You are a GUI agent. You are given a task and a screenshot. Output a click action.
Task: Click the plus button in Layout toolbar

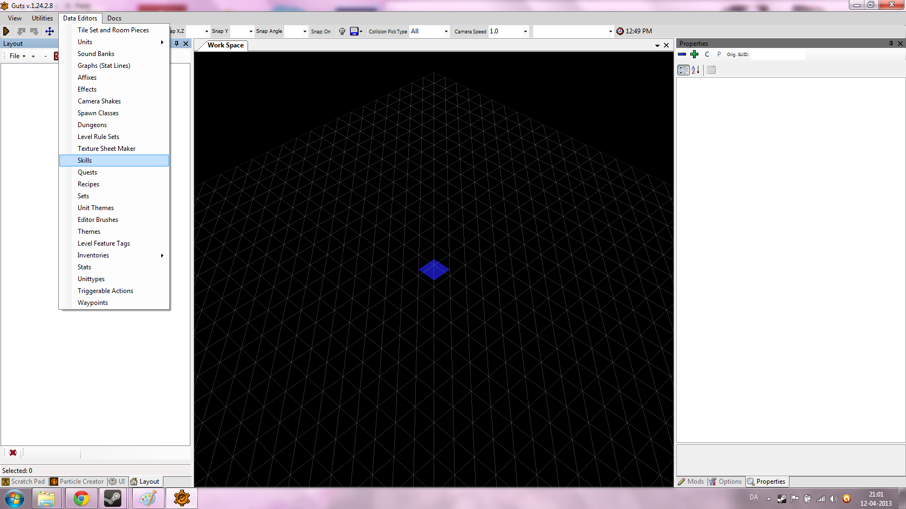pos(33,56)
